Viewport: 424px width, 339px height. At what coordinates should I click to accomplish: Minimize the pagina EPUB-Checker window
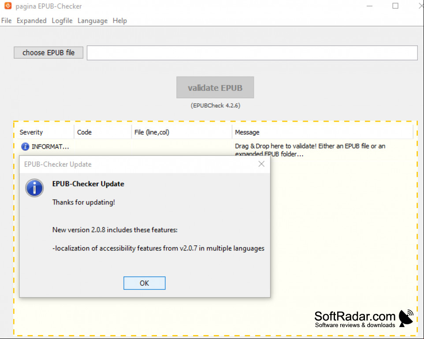tap(370, 6)
